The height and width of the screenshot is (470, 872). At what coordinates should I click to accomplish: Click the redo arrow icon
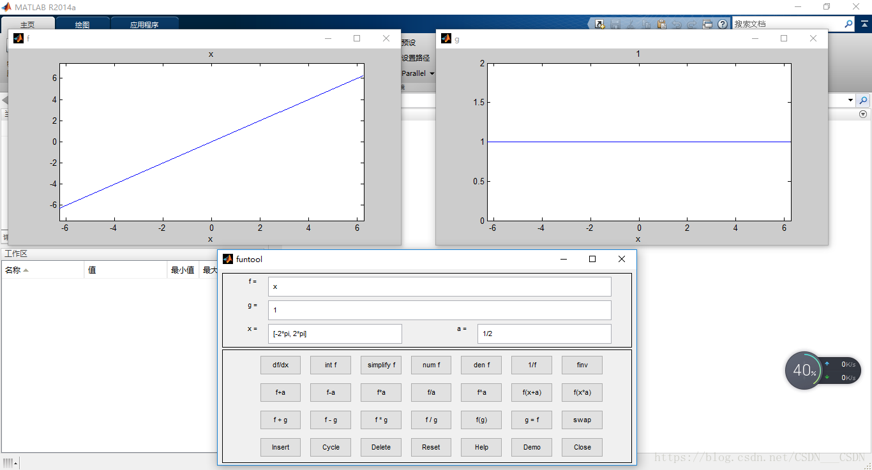[x=692, y=24]
